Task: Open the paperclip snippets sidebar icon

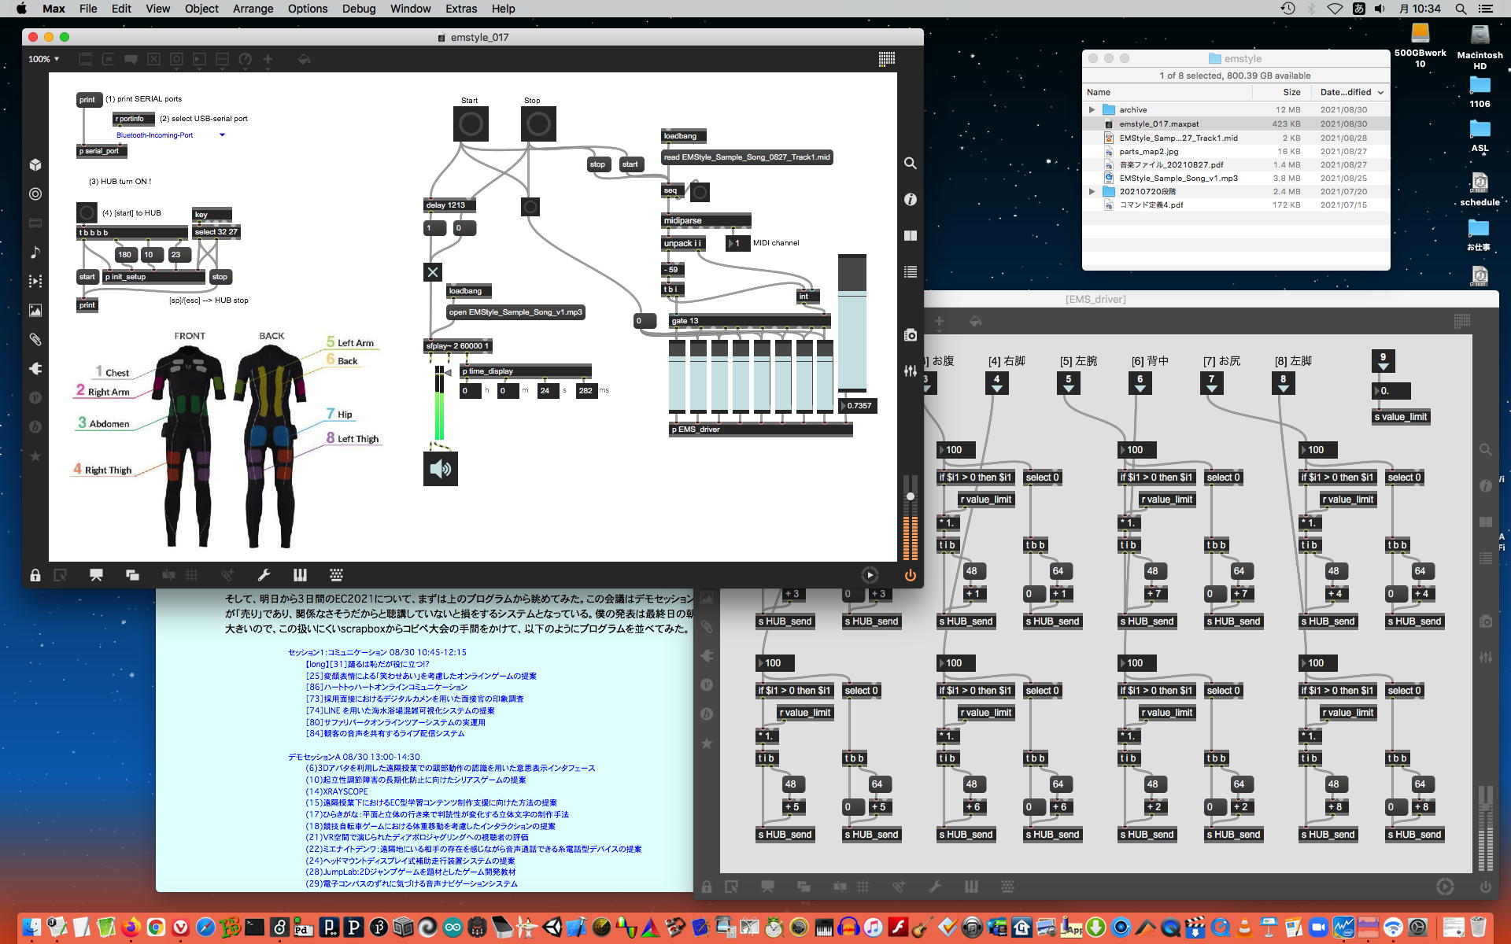Action: tap(35, 340)
